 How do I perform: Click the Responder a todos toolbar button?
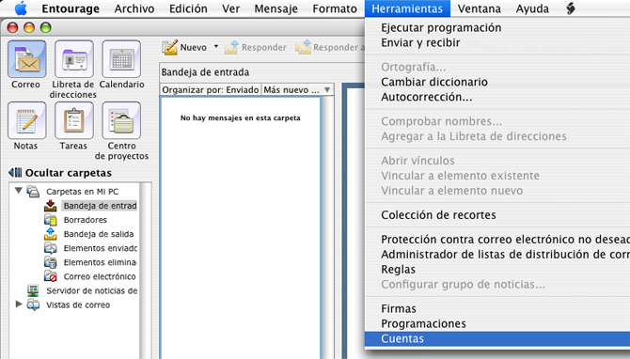(x=330, y=47)
